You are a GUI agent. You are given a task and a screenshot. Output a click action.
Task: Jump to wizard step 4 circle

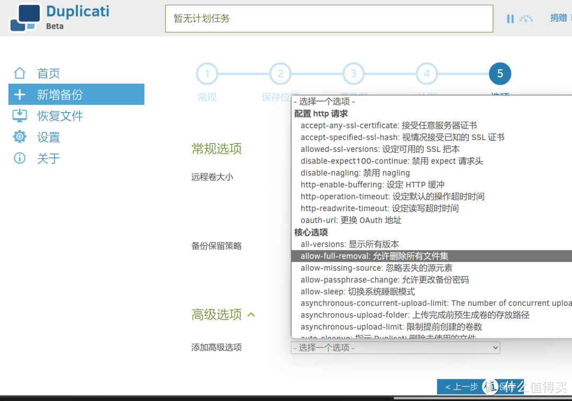[427, 74]
